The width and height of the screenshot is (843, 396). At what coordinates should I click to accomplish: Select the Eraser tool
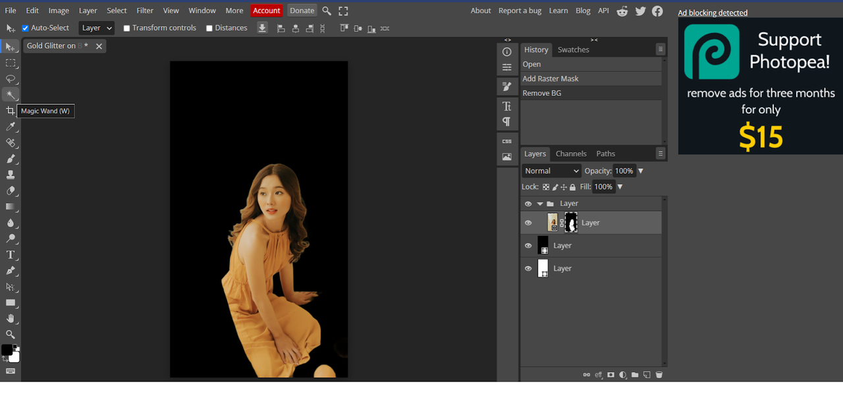tap(11, 190)
